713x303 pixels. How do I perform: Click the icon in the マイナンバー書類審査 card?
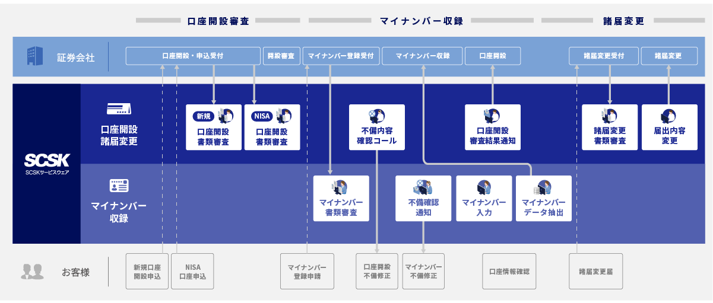click(x=341, y=187)
